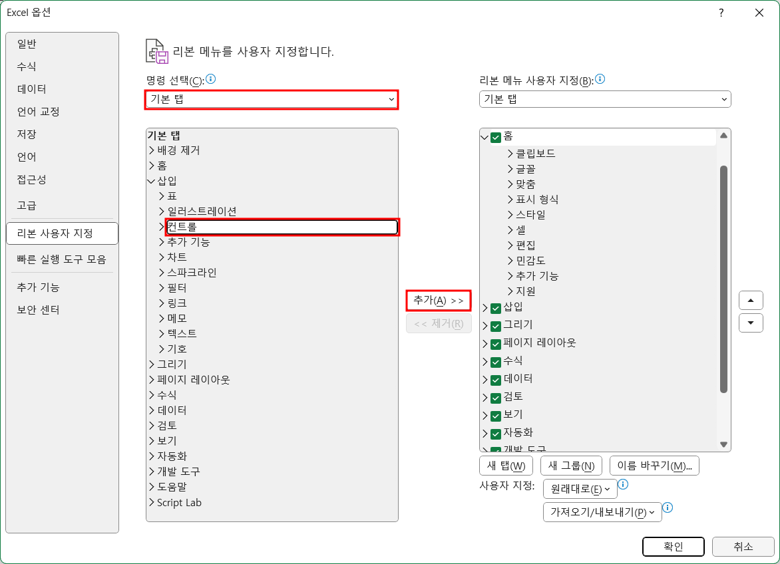Select 표시 형식 group in right list
The image size is (780, 564).
pyautogui.click(x=536, y=200)
